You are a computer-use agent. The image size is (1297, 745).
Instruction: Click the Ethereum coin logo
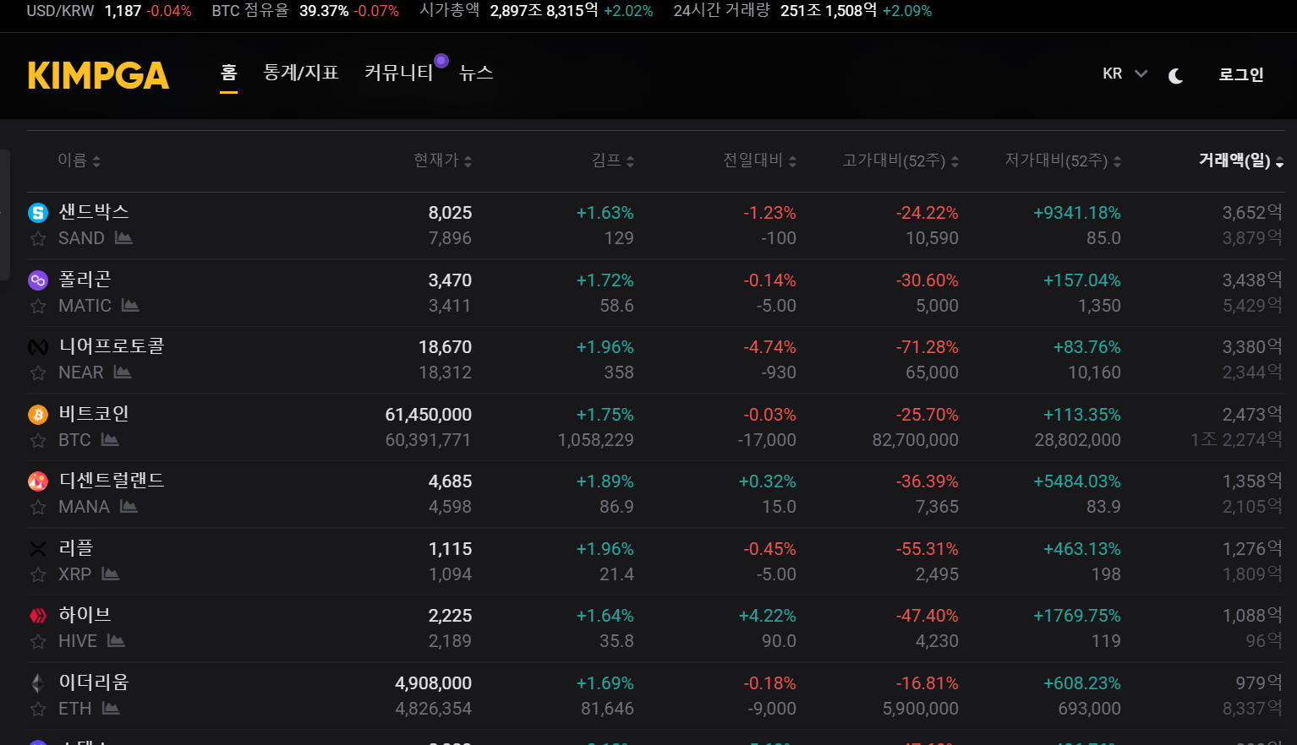coord(38,683)
